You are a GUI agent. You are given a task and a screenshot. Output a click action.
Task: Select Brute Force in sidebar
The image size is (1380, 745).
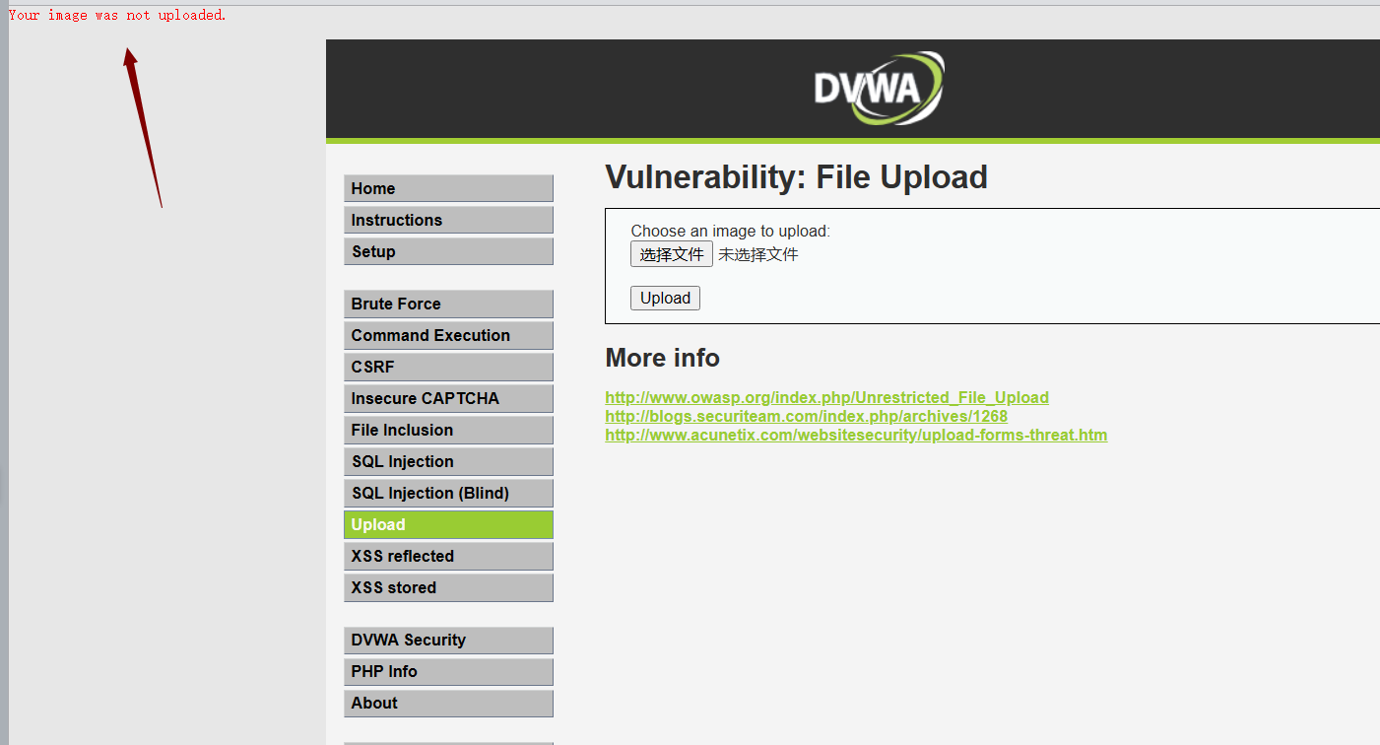pos(448,304)
